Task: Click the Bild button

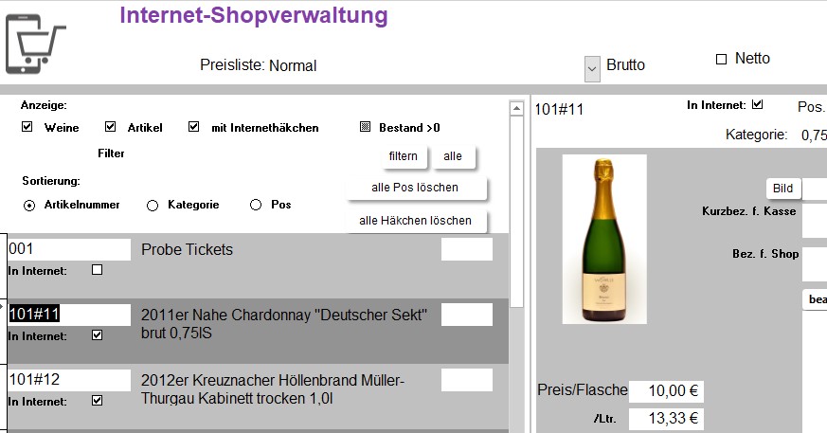Action: click(x=782, y=189)
